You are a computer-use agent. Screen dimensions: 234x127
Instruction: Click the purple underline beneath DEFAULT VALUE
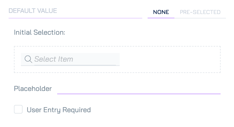click(x=75, y=18)
